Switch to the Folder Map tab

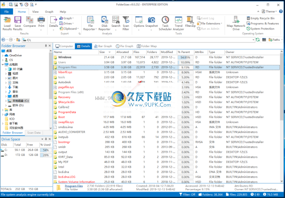(147, 46)
